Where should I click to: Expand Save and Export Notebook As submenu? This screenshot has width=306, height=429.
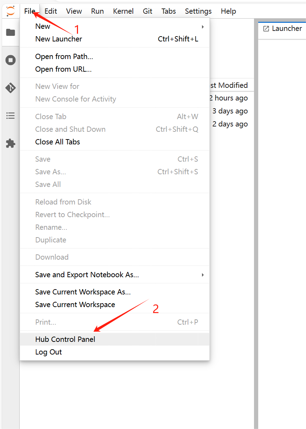203,275
